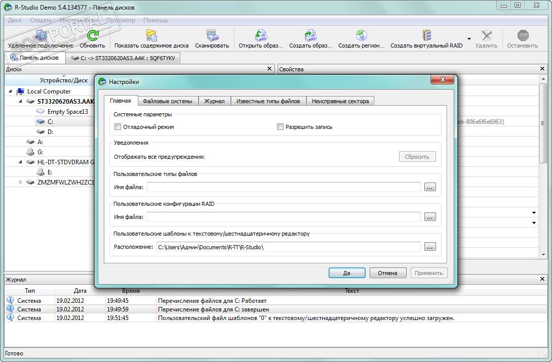Switch to Панель дисков tab
Screen dimensions: 552x362
coord(34,58)
